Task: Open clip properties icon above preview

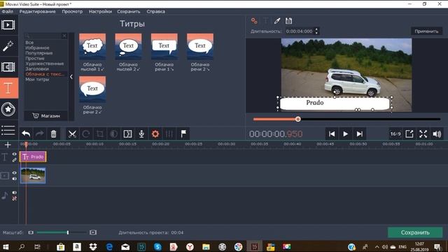Action: click(x=254, y=21)
